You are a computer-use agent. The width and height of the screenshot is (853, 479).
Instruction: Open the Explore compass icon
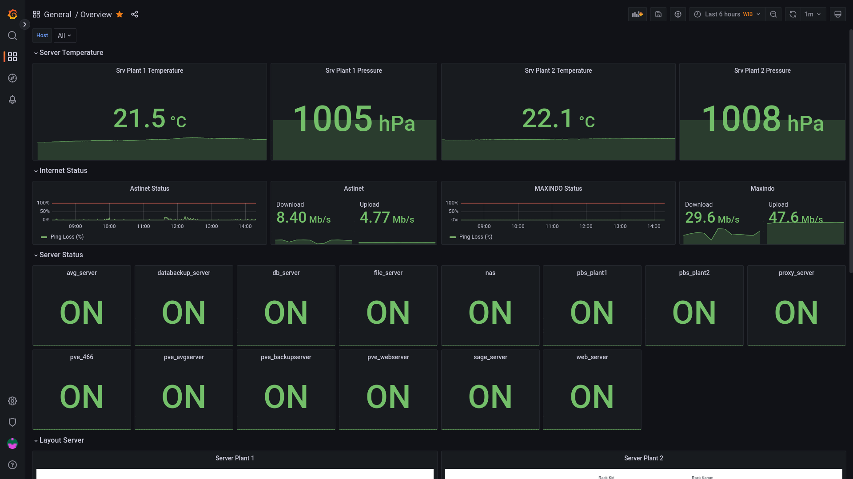click(12, 78)
